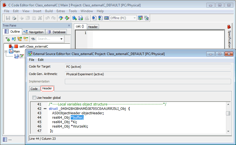
Task: Switch to the Database tab
Action: 57,32
